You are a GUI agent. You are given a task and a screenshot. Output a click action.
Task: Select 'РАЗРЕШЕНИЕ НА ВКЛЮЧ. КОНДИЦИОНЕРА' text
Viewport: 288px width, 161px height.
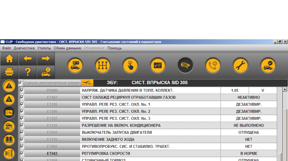click(x=121, y=125)
